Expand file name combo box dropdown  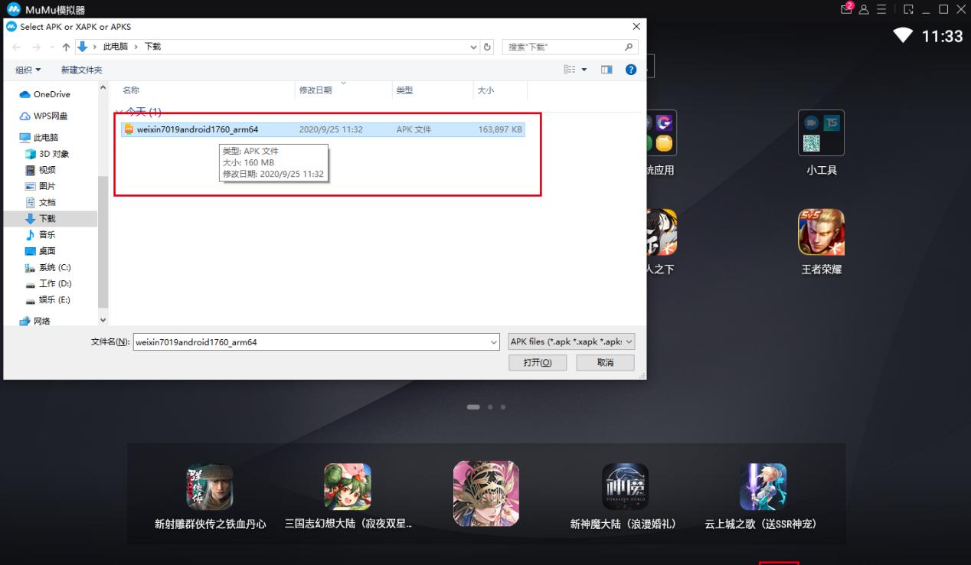(494, 342)
